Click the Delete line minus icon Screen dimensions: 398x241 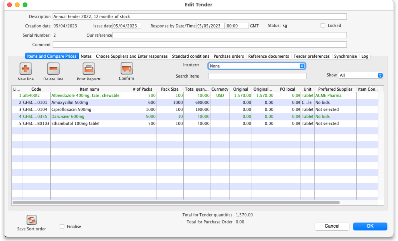point(53,69)
